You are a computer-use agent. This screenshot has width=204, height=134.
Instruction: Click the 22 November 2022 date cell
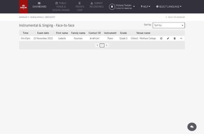tap(43, 38)
